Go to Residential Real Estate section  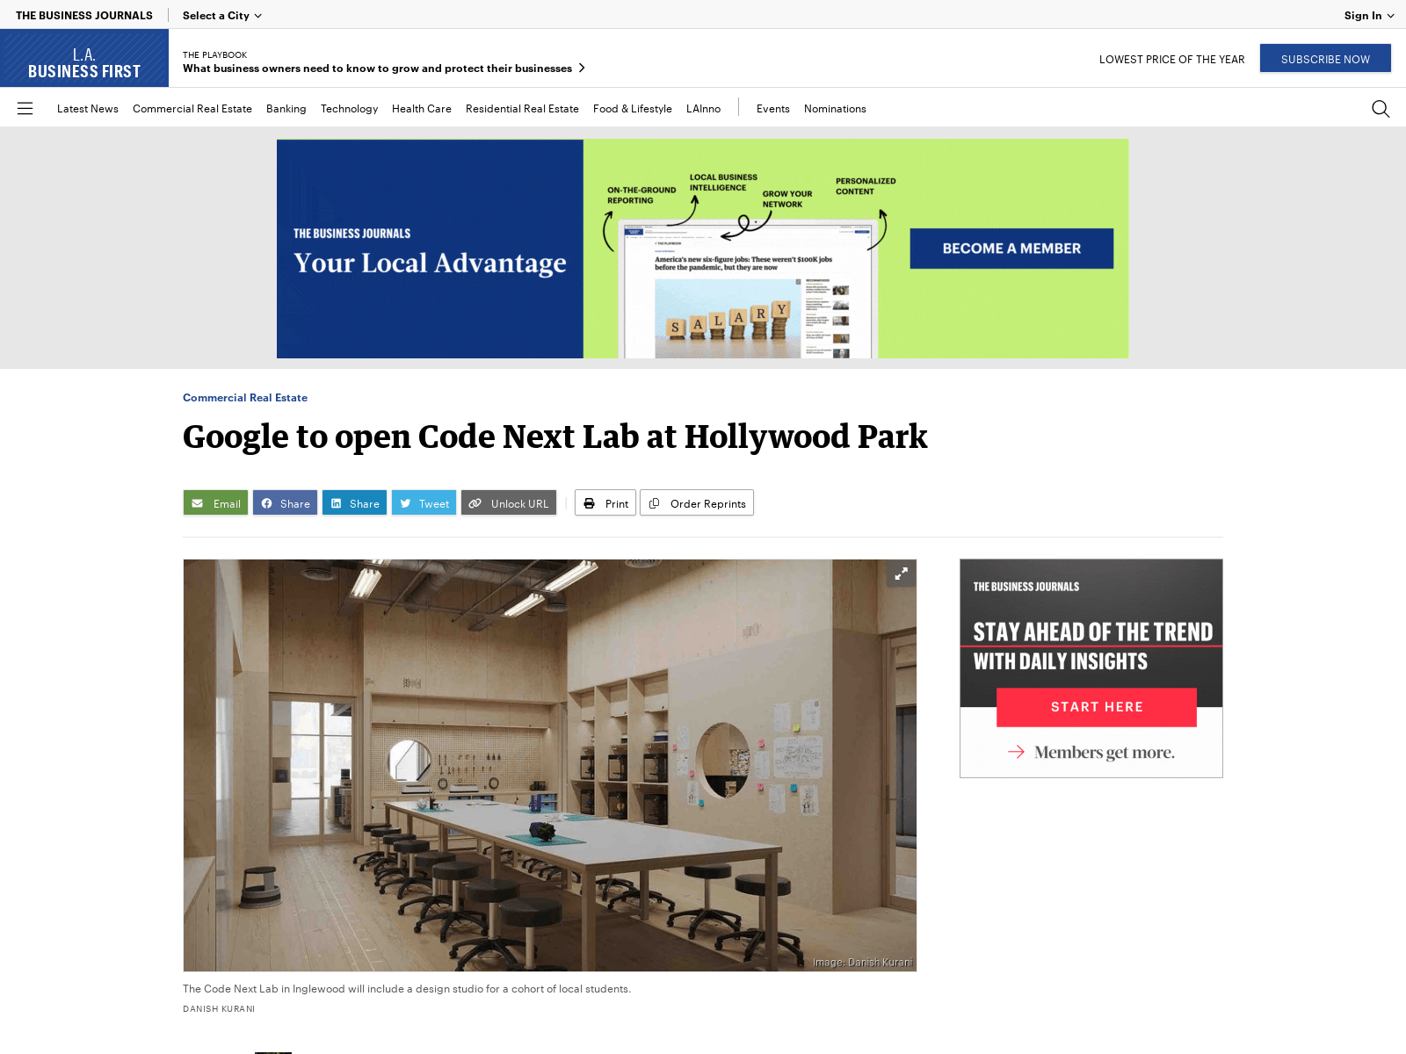pyautogui.click(x=522, y=108)
